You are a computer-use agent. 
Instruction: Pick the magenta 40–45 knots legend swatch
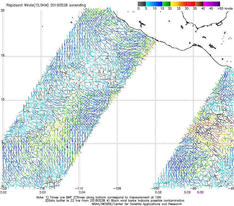[x=207, y=4]
